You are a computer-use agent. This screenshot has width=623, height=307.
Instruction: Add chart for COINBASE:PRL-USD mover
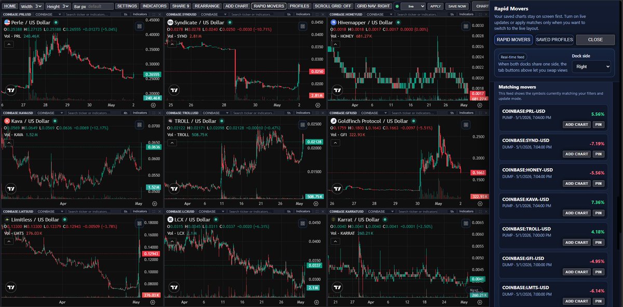[x=577, y=124]
